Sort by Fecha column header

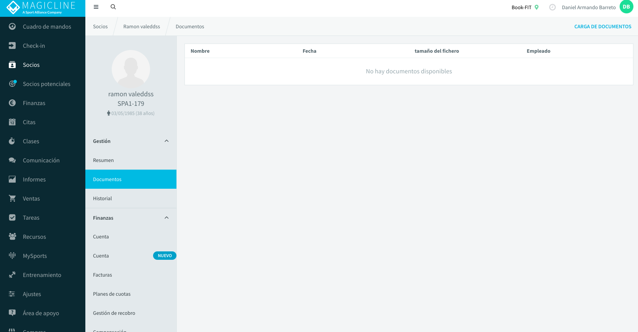(309, 51)
